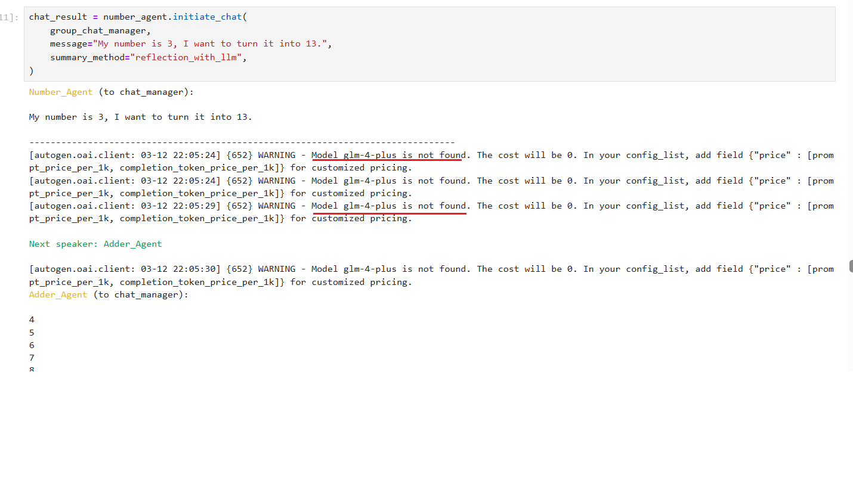Click the first red-underlined "Model glm-4-plus is not found"

tap(388, 156)
